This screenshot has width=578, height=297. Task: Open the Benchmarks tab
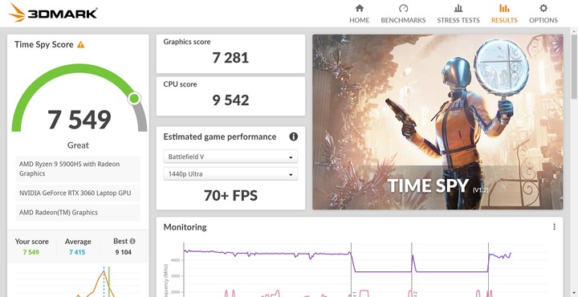403,14
